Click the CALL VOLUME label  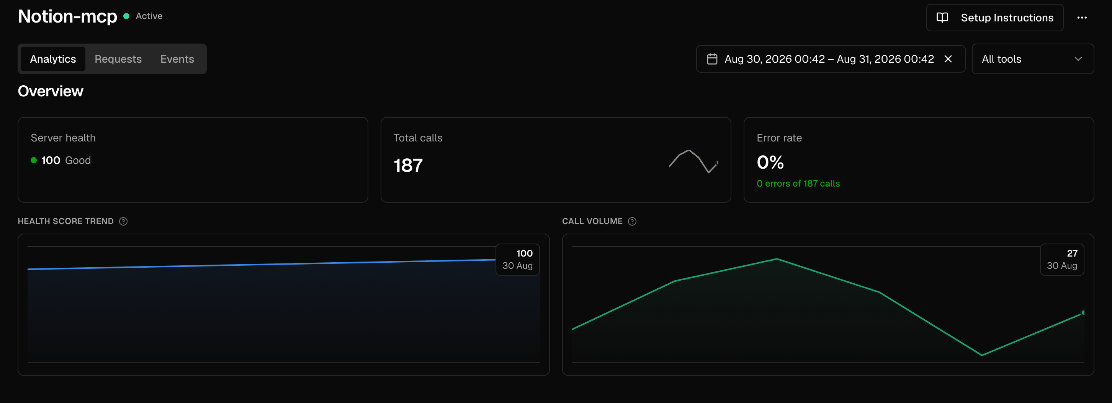[592, 221]
